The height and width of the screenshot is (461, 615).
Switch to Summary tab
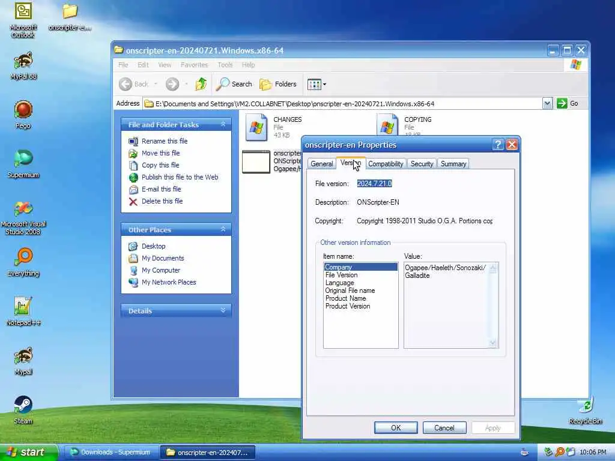coord(453,164)
